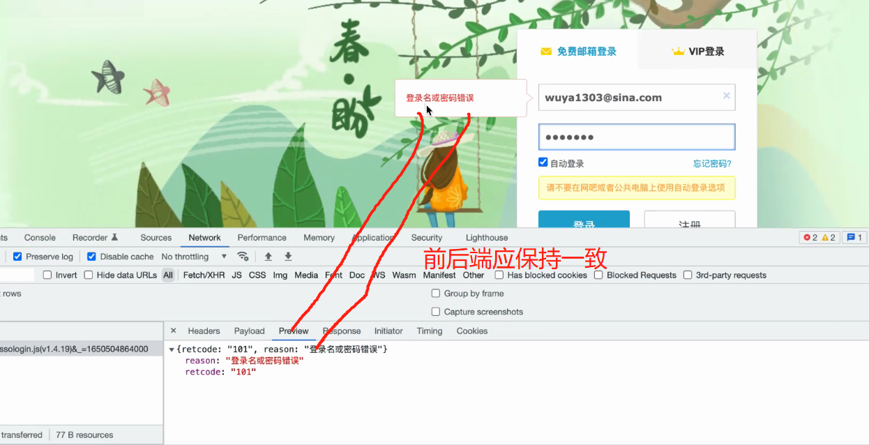The image size is (869, 445).
Task: Filter requests by Img type
Action: click(x=280, y=275)
